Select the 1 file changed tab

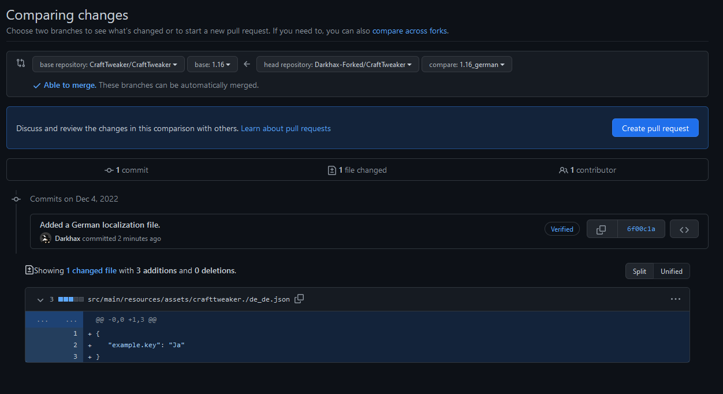click(x=357, y=170)
